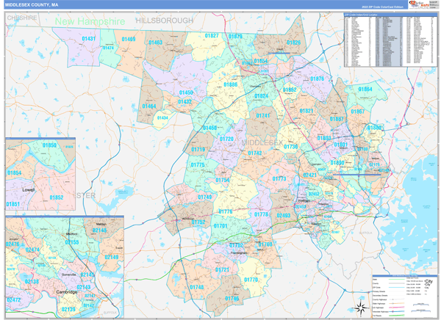Screen dimensions: 441x320
Task: Click the compass rose icon
Action: (x=360, y=308)
